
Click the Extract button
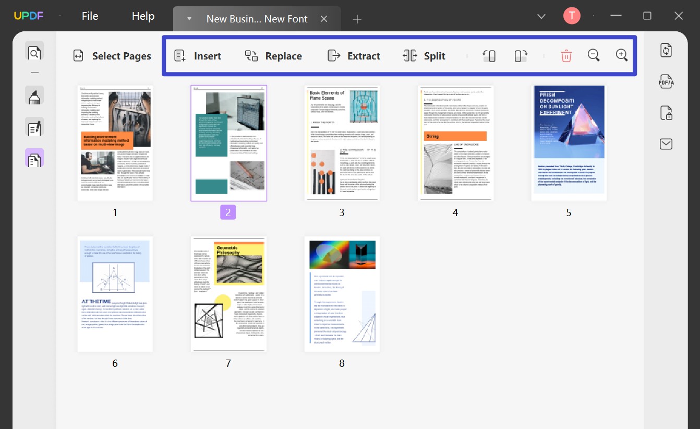click(354, 56)
